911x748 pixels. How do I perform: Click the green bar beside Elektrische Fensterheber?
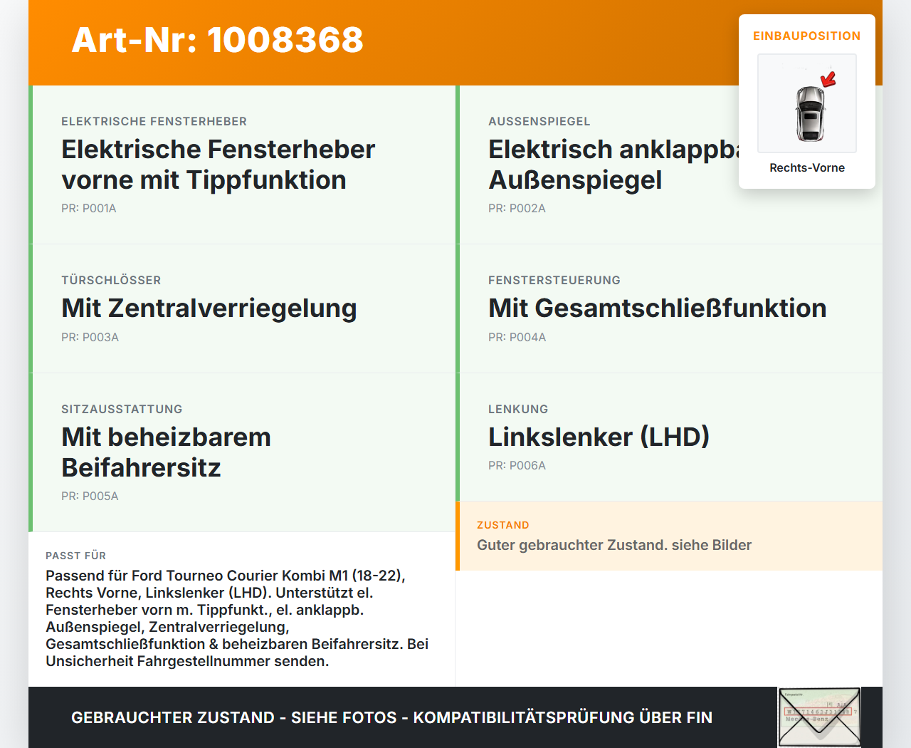pos(29,164)
